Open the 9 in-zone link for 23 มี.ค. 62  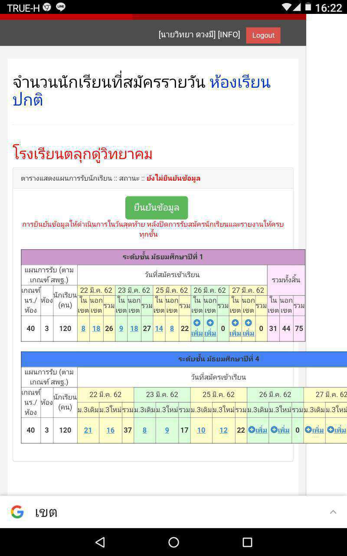[121, 328]
